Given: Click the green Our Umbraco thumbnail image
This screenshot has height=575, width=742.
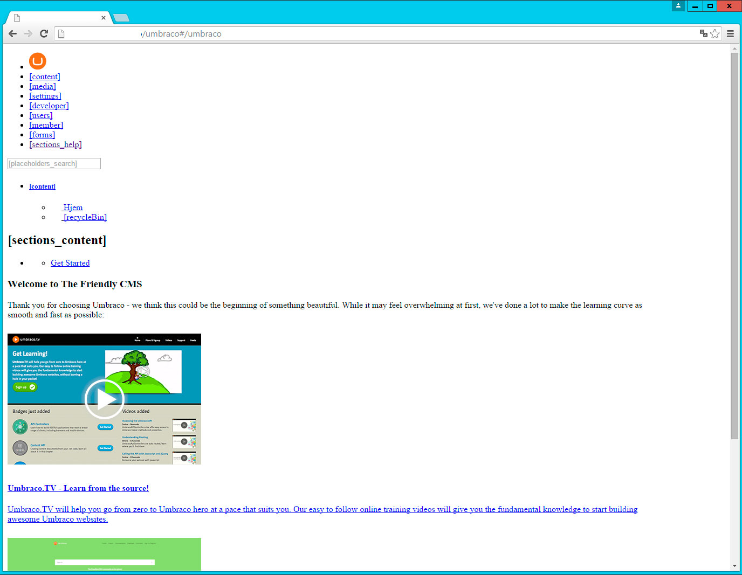Looking at the screenshot, I should click(x=104, y=554).
